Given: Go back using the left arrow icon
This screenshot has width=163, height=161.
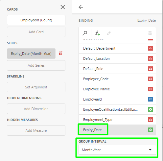Looking at the screenshot, I should click(81, 7).
